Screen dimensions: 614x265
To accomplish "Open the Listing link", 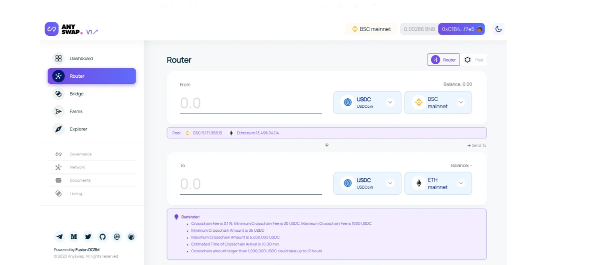I will (76, 193).
